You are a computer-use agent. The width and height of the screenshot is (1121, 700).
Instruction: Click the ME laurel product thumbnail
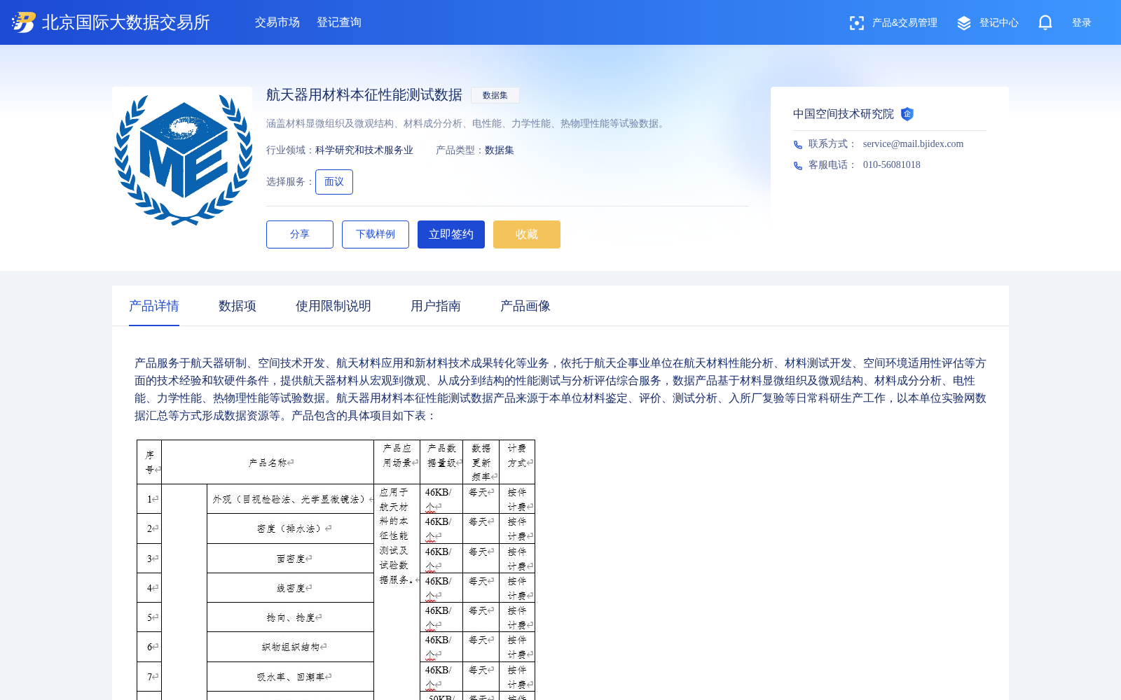click(182, 157)
